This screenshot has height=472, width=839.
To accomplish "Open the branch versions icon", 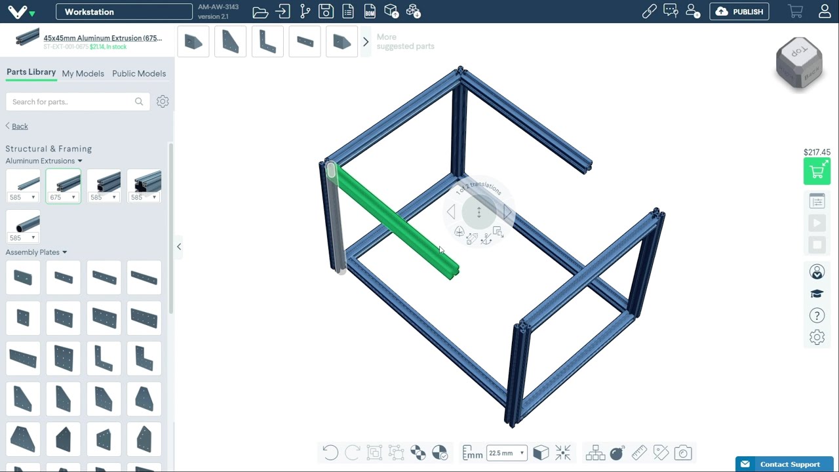I will [x=305, y=12].
